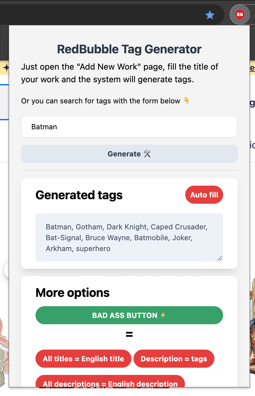Click the lightning bolt icon on green button

[163, 315]
